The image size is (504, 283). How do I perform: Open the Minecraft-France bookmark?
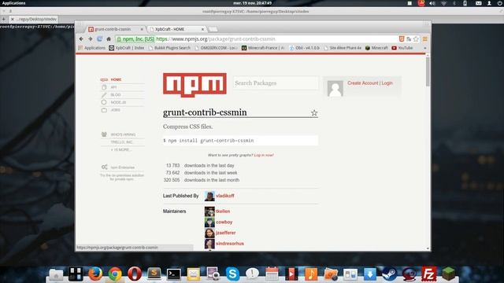tap(263, 48)
